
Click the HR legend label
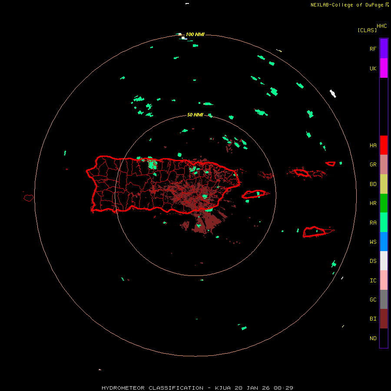click(373, 203)
